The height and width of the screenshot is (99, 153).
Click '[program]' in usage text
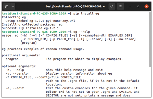click(28, 43)
